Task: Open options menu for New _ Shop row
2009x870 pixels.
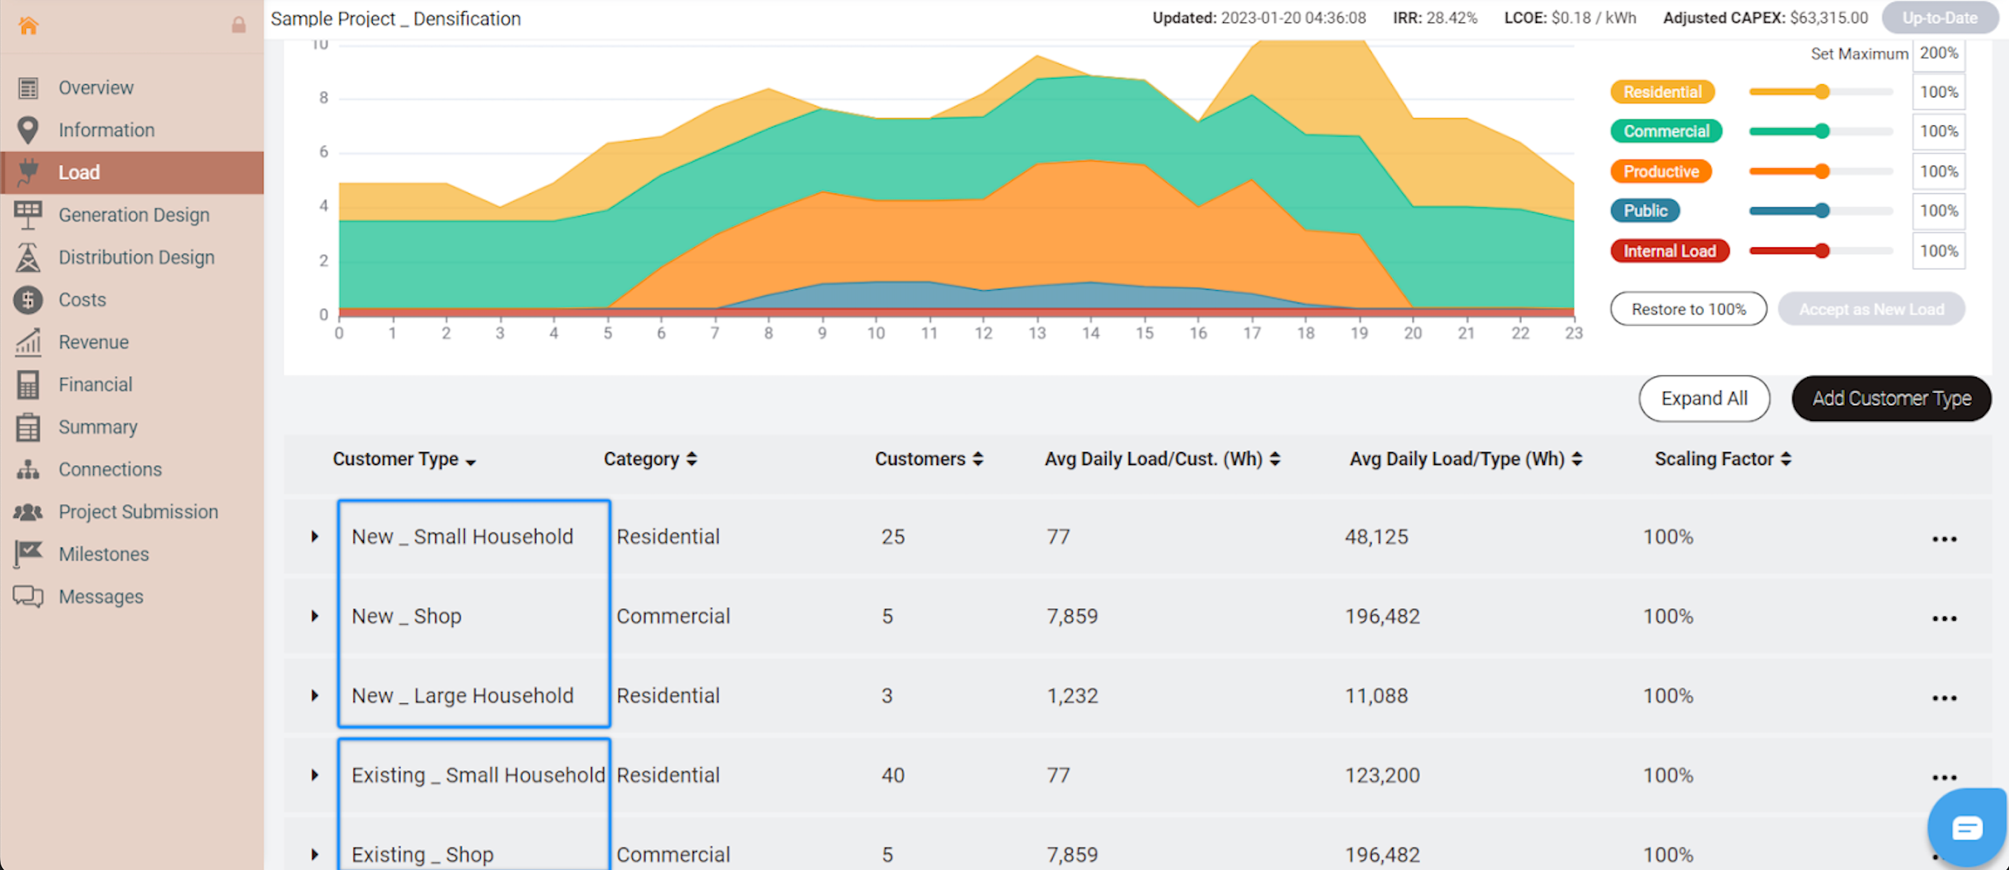Action: coord(1944,619)
